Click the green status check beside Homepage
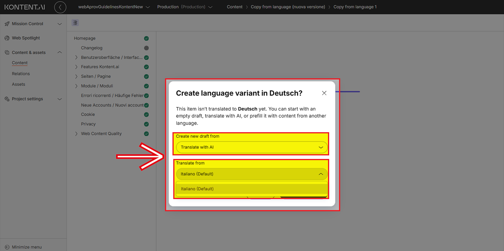This screenshot has height=251, width=504. (x=146, y=39)
